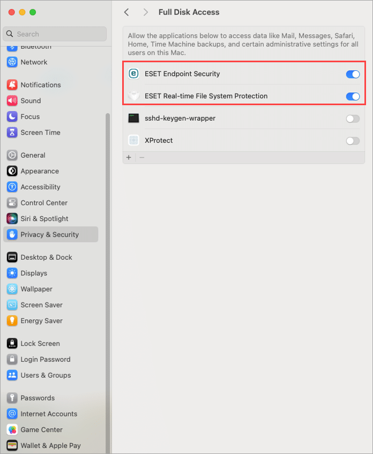
Task: Click the Game Center icon
Action: pyautogui.click(x=12, y=430)
